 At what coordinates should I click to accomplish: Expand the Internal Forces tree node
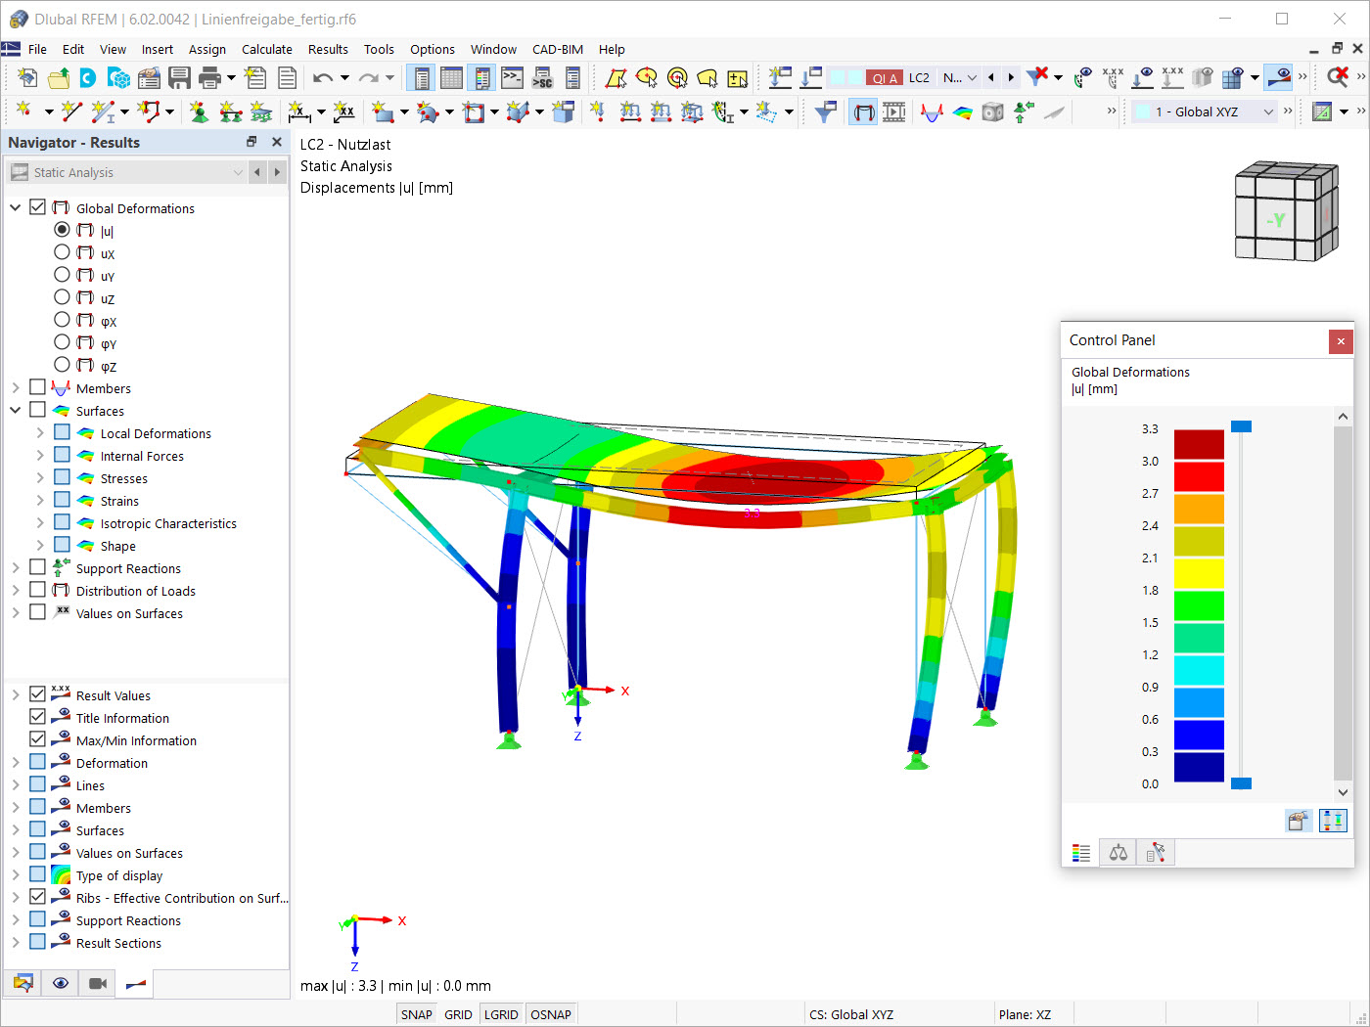40,456
